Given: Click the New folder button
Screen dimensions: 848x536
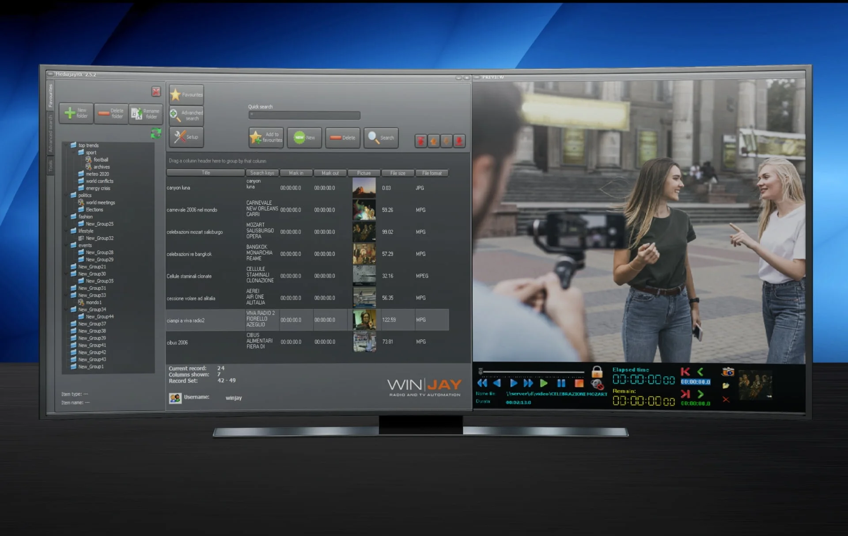Looking at the screenshot, I should click(x=76, y=113).
